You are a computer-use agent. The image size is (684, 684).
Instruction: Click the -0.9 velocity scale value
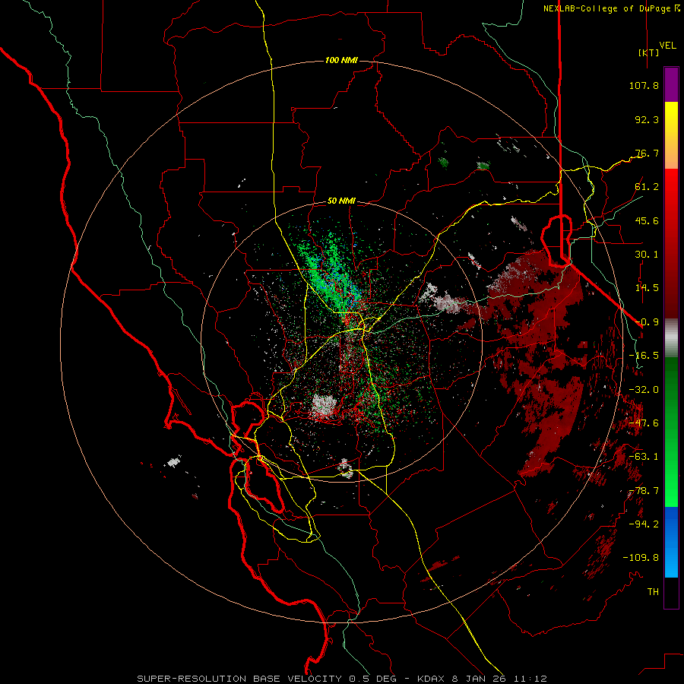(x=647, y=322)
